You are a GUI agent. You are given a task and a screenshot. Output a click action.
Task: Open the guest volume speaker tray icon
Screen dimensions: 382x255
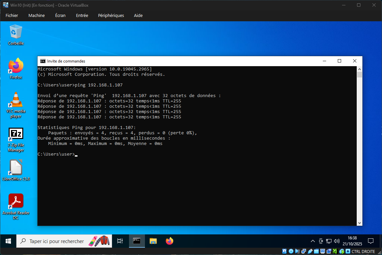pyautogui.click(x=336, y=241)
